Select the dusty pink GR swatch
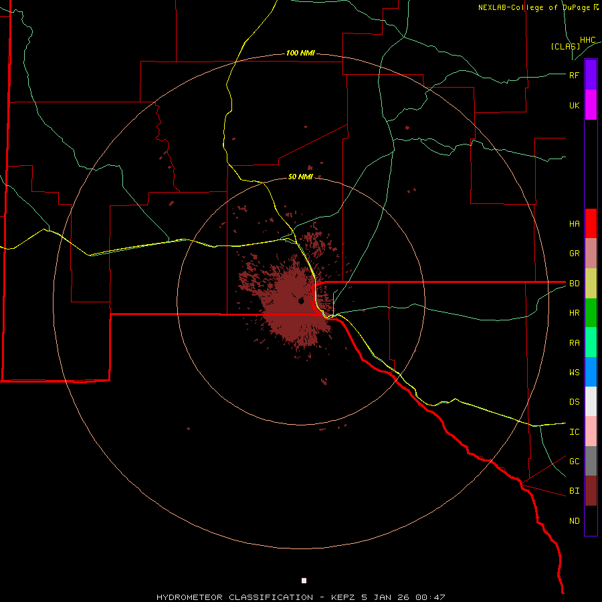Image resolution: width=602 pixels, height=602 pixels. (x=591, y=254)
